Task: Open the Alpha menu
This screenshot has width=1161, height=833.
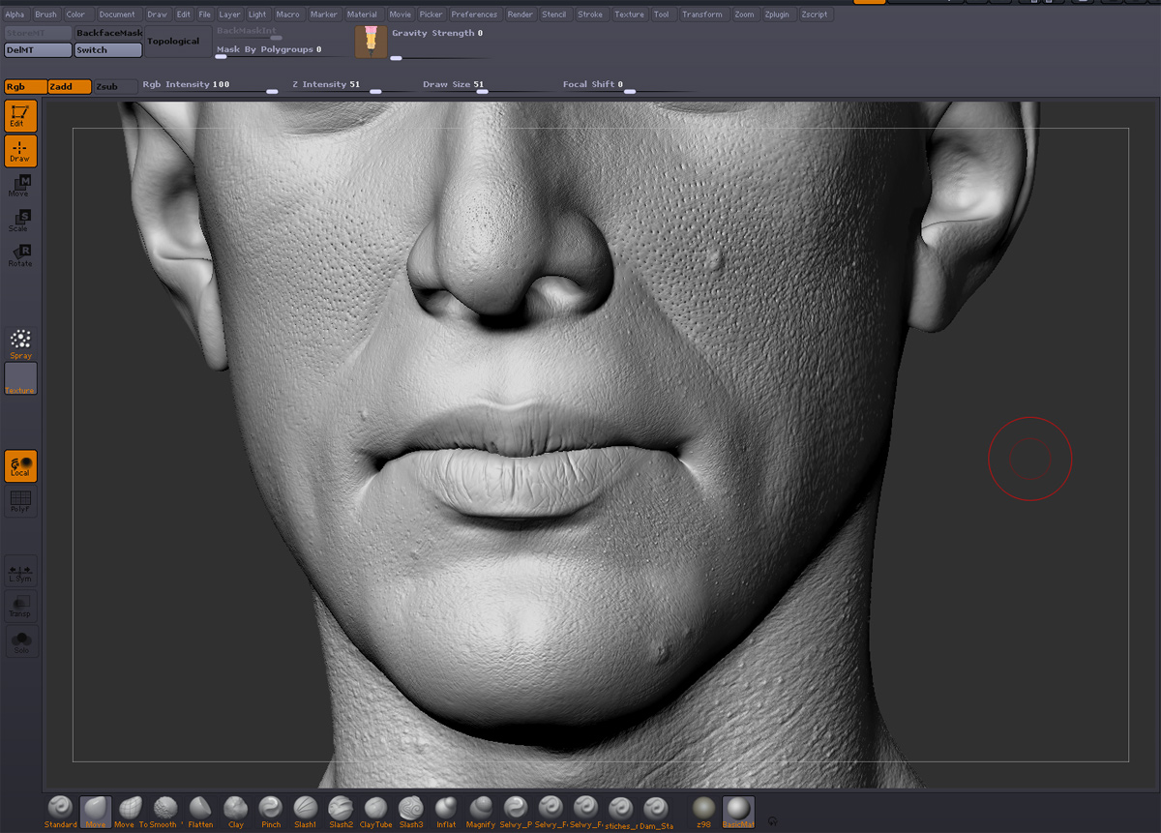Action: tap(15, 15)
